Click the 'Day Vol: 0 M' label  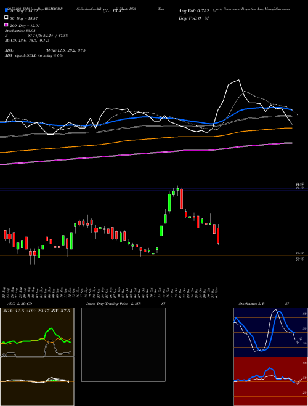point(193,18)
